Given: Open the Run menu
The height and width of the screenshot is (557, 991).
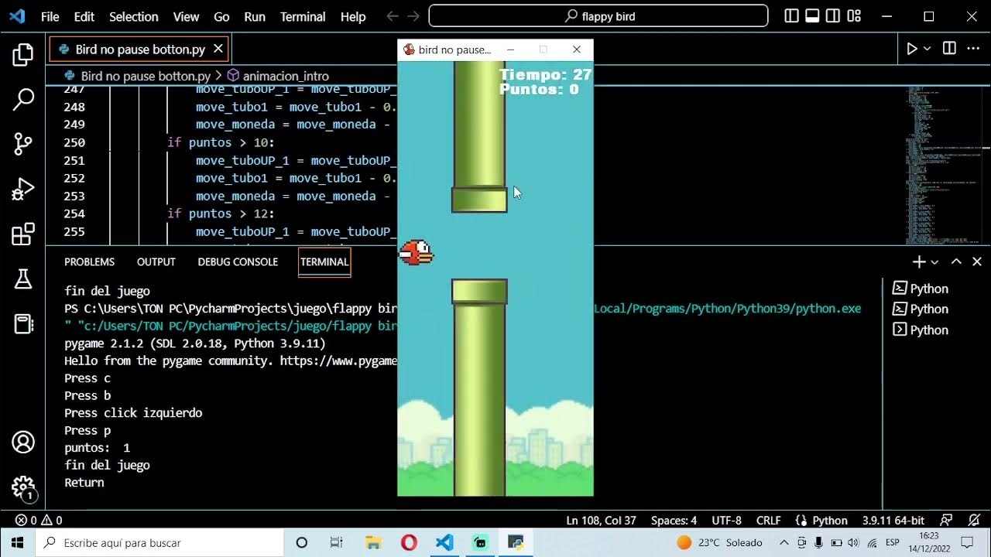Looking at the screenshot, I should (x=254, y=16).
